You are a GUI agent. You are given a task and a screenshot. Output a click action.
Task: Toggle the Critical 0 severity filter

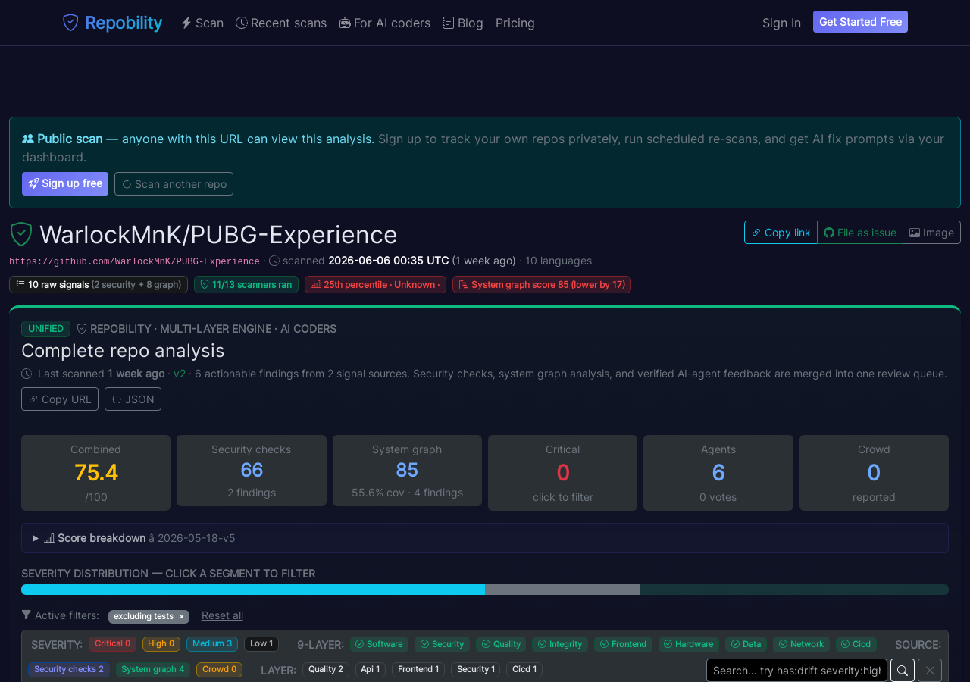click(112, 644)
